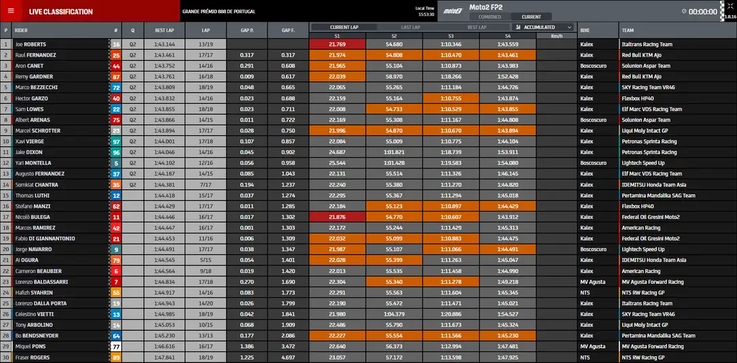Click Jake Dixon's number 96 badge
The height and width of the screenshot is (363, 737).
(x=115, y=152)
